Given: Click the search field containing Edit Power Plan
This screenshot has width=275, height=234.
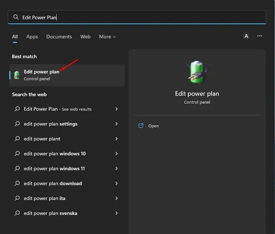Looking at the screenshot, I should pyautogui.click(x=137, y=17).
